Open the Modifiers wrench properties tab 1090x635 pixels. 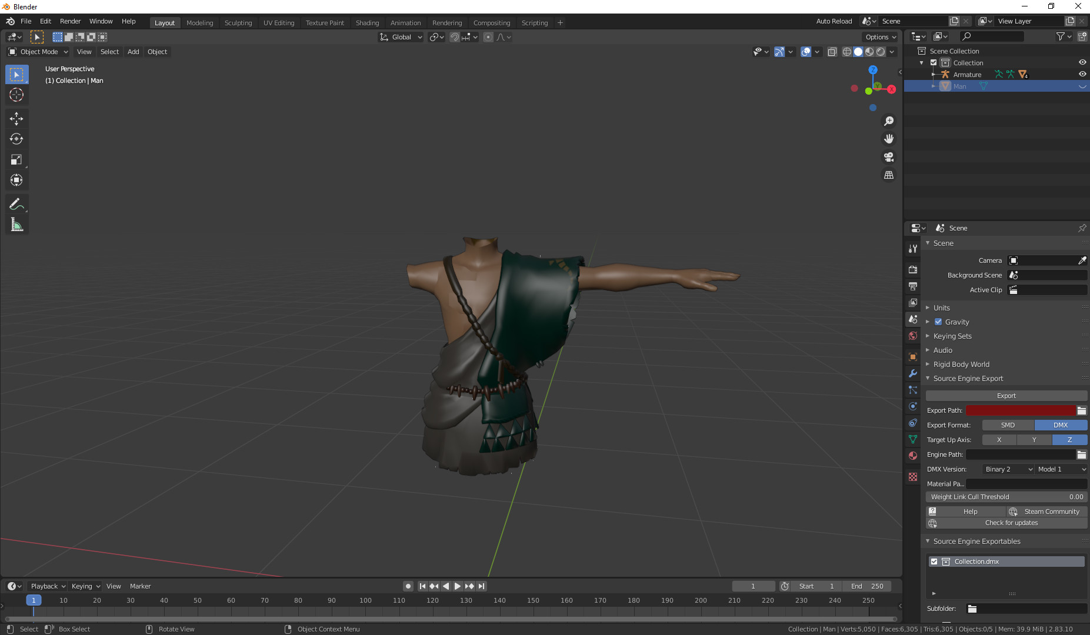pos(913,373)
